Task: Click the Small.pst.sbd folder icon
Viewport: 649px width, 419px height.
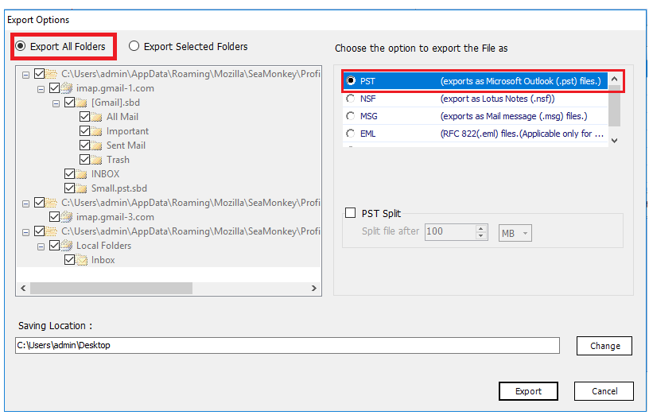Action: [82, 188]
